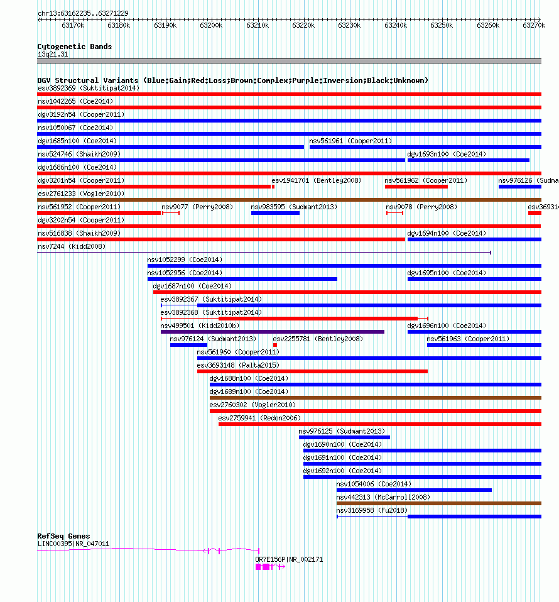Click dgv3202n54 (Cooper2011) label
The image size is (559, 602).
[81, 220]
